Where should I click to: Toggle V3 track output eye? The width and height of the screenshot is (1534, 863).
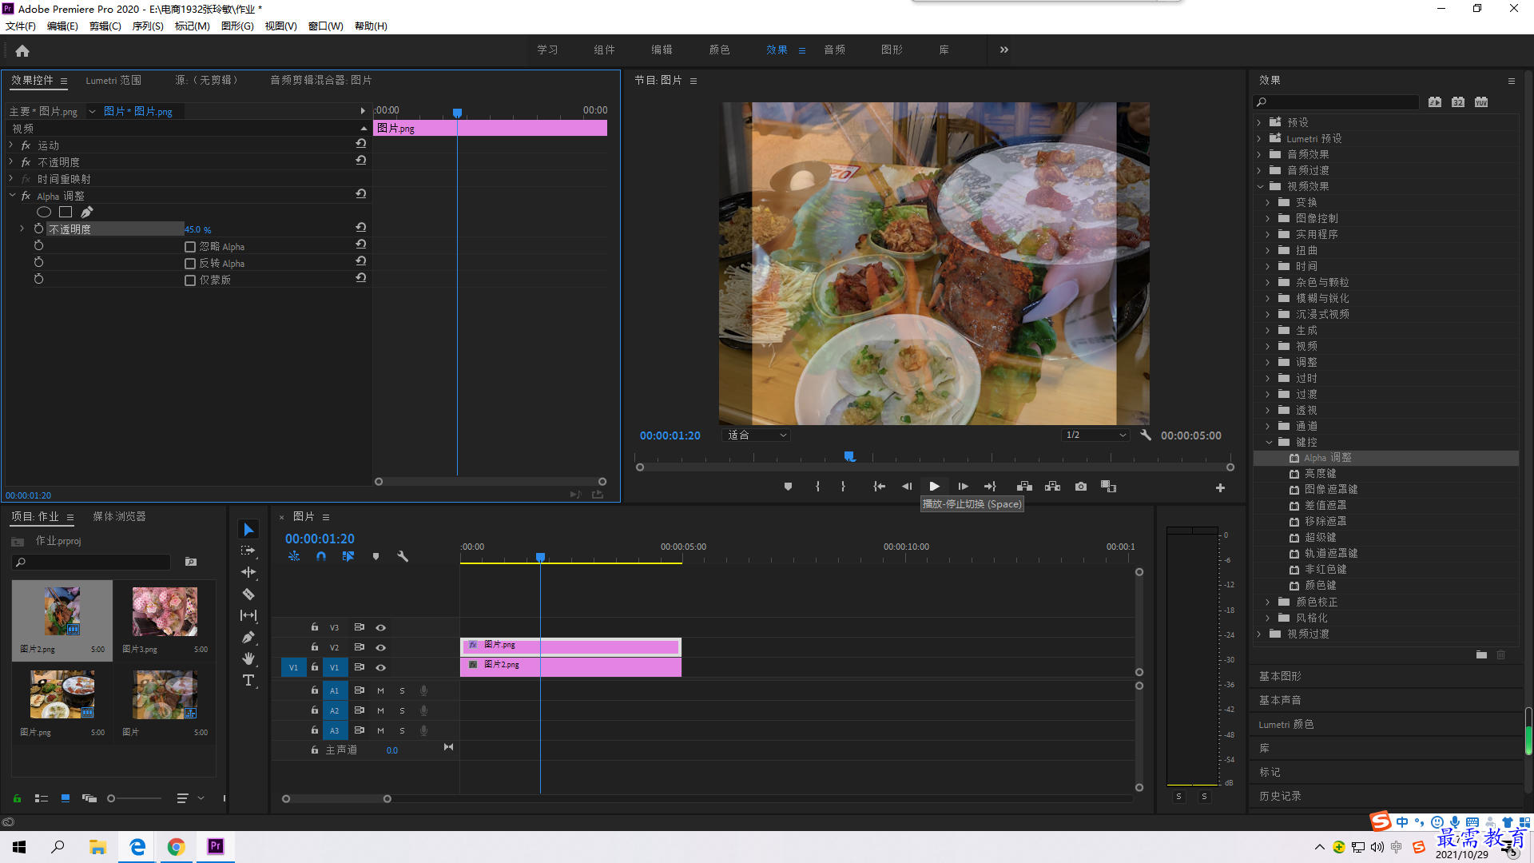pos(381,628)
